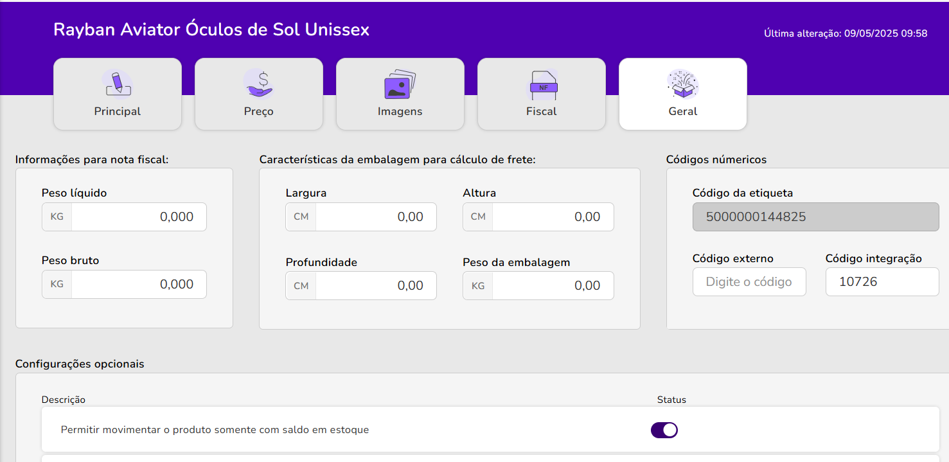
Task: Click the 'Peso da embalagem' label
Action: 517,262
